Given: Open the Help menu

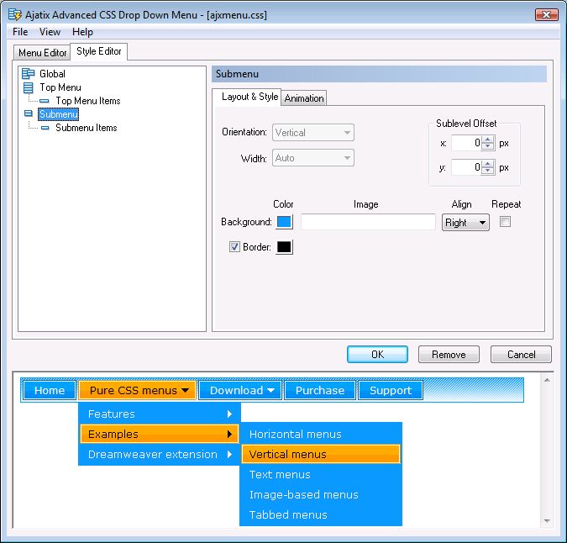Looking at the screenshot, I should pos(82,32).
